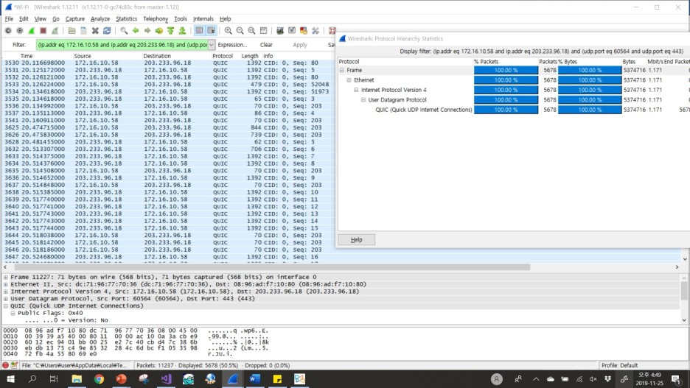
Task: Click the display filter input field
Action: coord(122,45)
